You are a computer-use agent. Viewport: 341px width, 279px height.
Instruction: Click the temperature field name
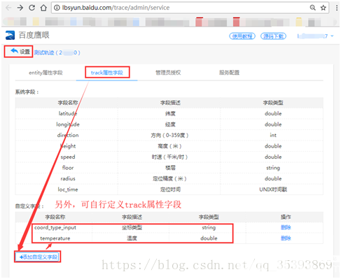pos(55,238)
